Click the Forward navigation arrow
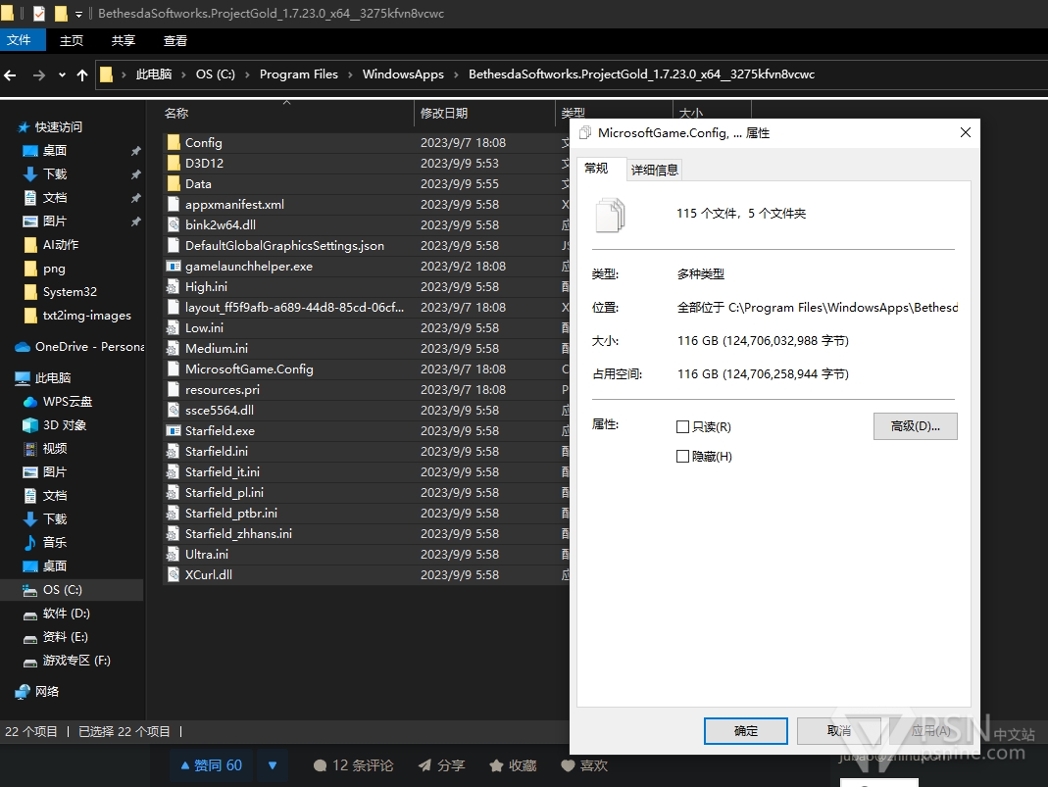The width and height of the screenshot is (1048, 787). [39, 74]
